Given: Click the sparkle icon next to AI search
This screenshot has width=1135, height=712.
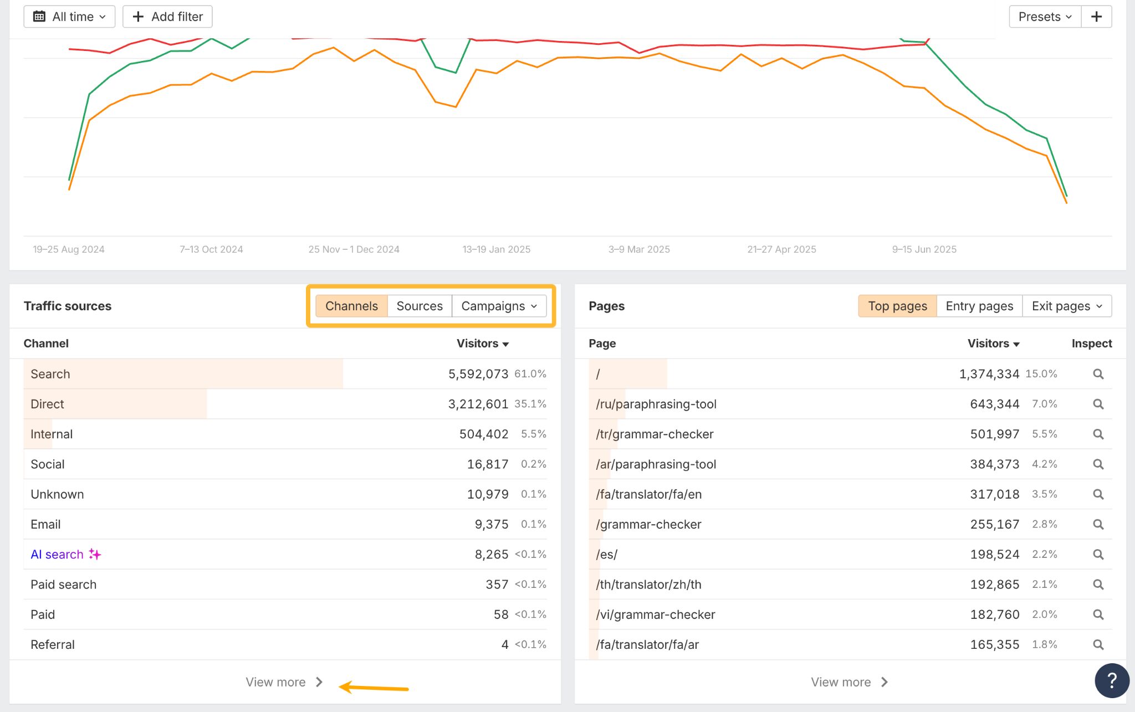Looking at the screenshot, I should point(95,554).
